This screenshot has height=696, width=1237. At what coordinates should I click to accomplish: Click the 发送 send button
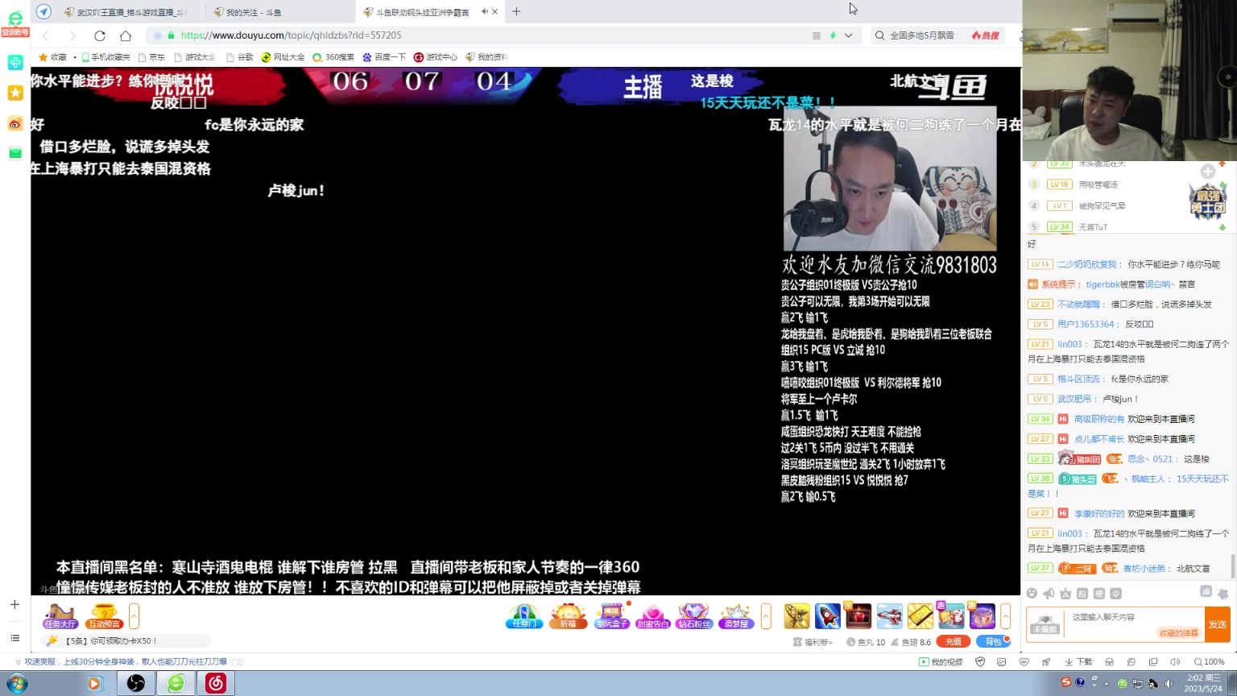(x=1218, y=624)
